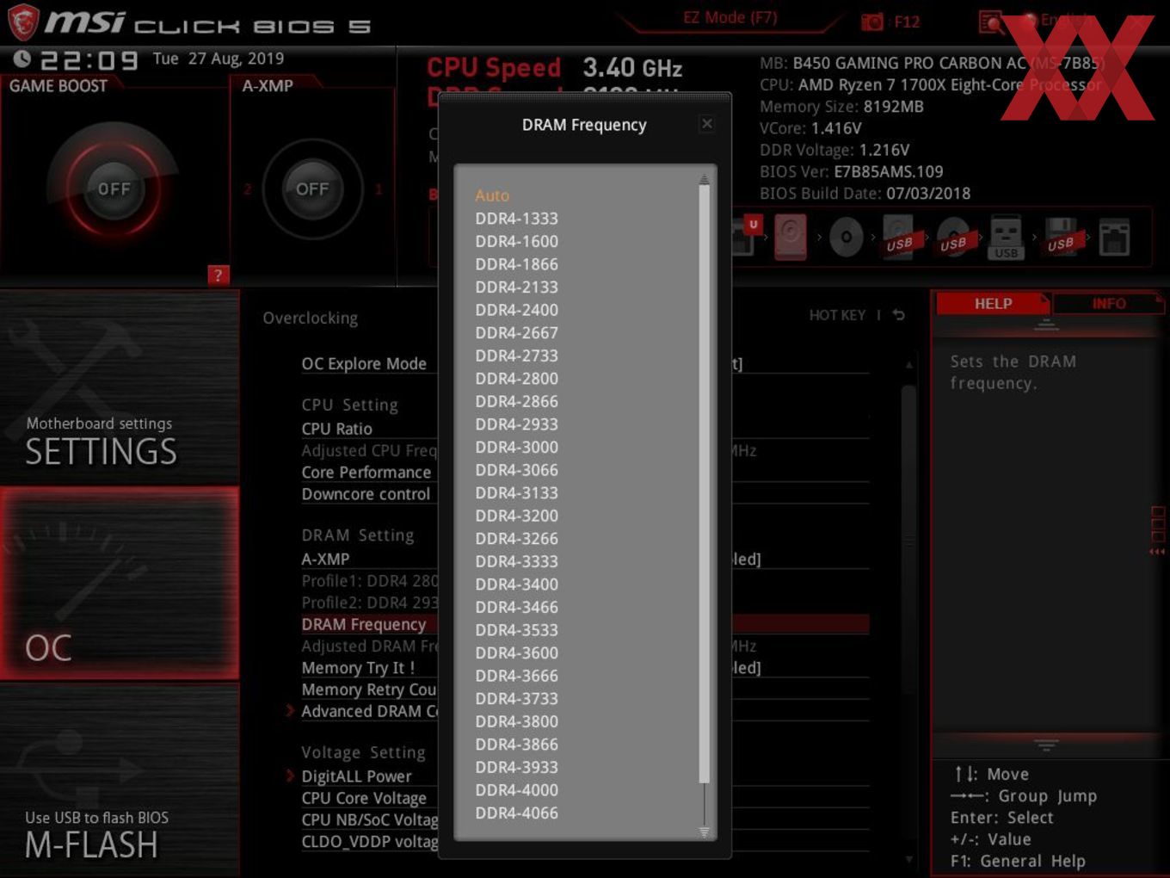This screenshot has width=1170, height=878.
Task: Choose DDR4-1600 option
Action: 516,241
